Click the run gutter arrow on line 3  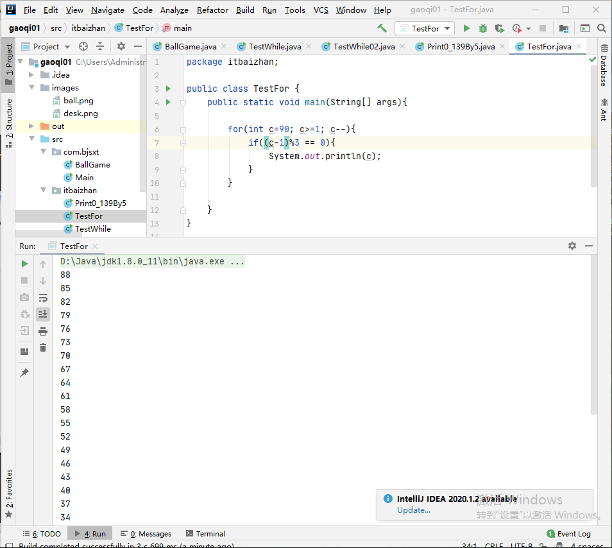click(x=168, y=89)
